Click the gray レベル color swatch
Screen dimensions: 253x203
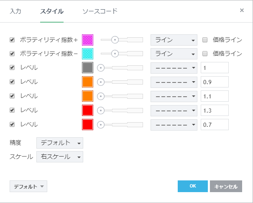87,68
